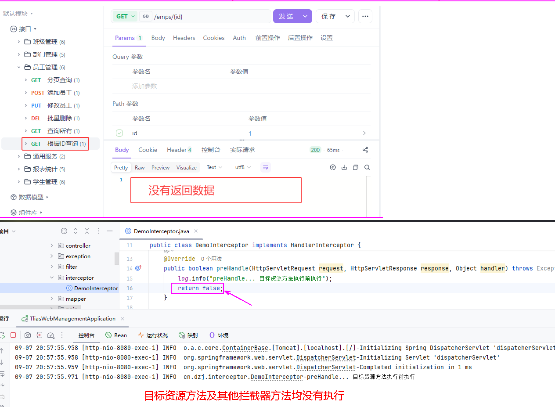Click the collapse all icon in project panel

click(87, 231)
